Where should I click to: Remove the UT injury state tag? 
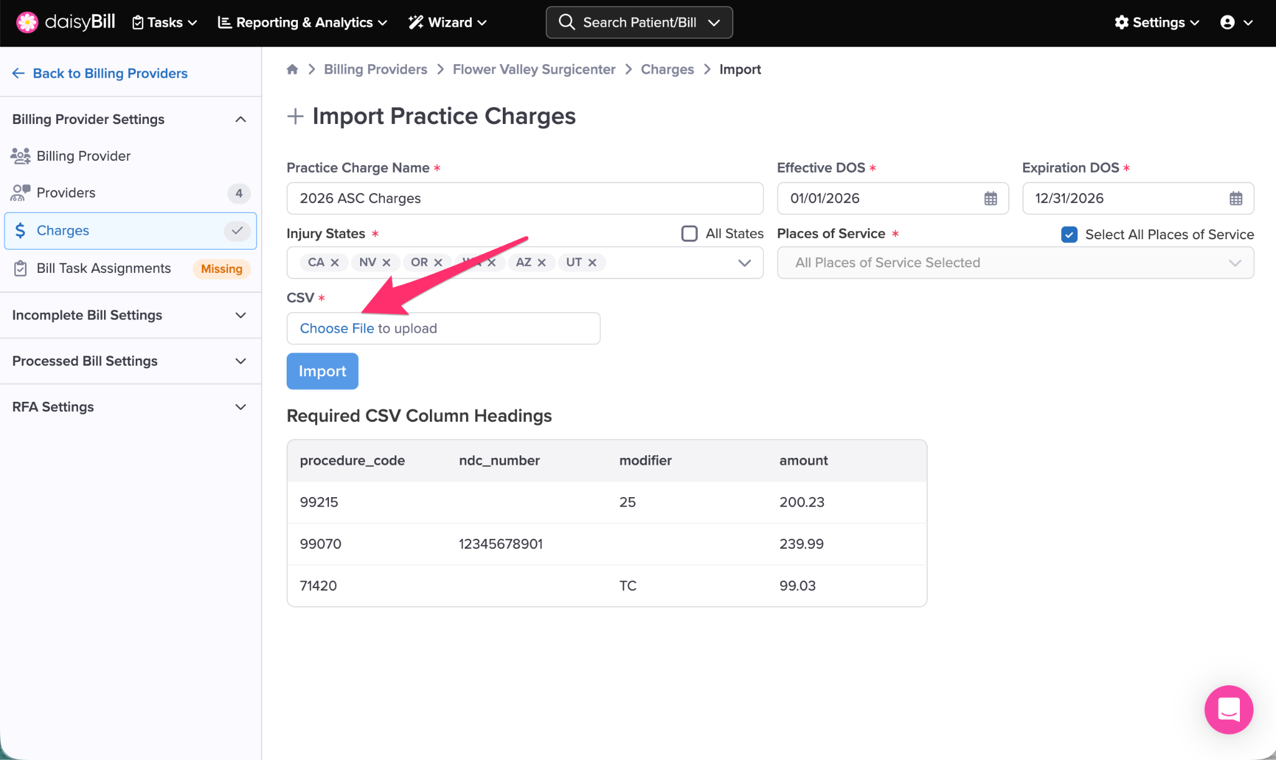(x=593, y=263)
